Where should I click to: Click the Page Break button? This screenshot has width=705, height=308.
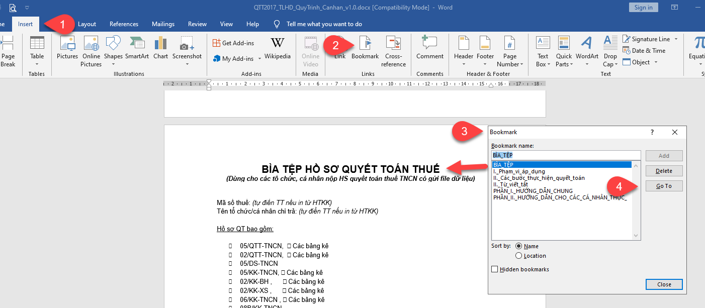point(8,51)
